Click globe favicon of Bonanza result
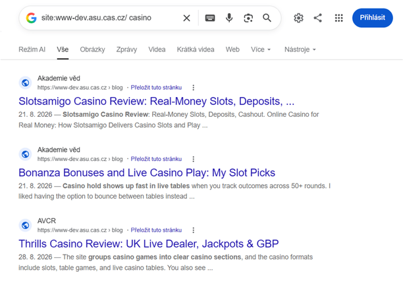Image resolution: width=403 pixels, height=287 pixels. point(25,154)
